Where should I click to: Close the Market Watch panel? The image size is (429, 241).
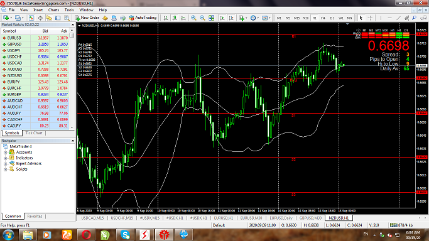coord(72,24)
